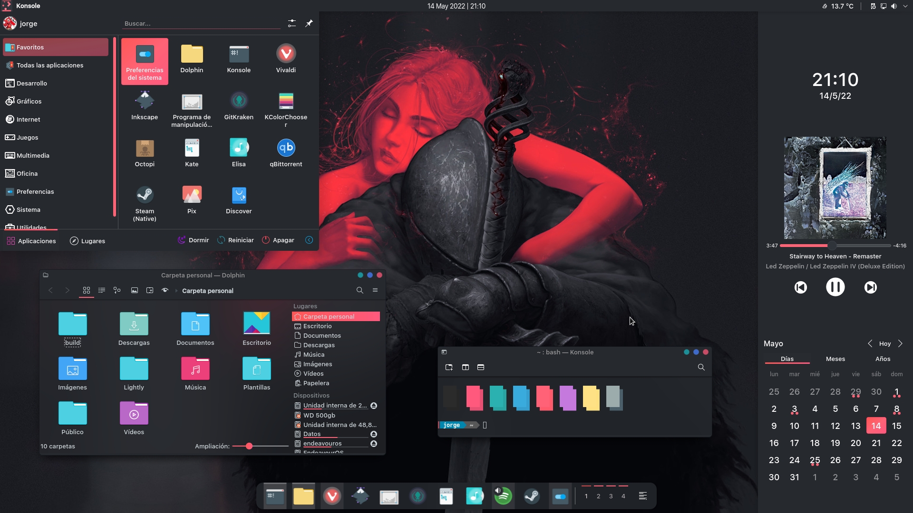This screenshot has height=513, width=913.
Task: Open Konsole from the launcher favorites
Action: click(239, 59)
